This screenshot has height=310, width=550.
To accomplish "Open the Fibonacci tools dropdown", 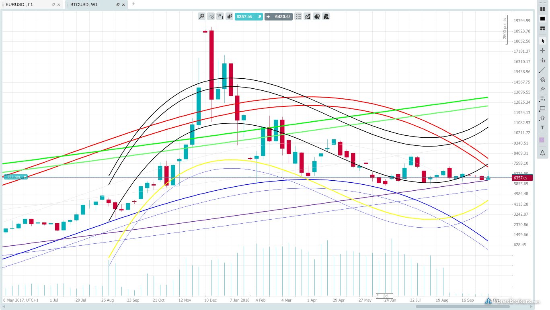I will (542, 99).
